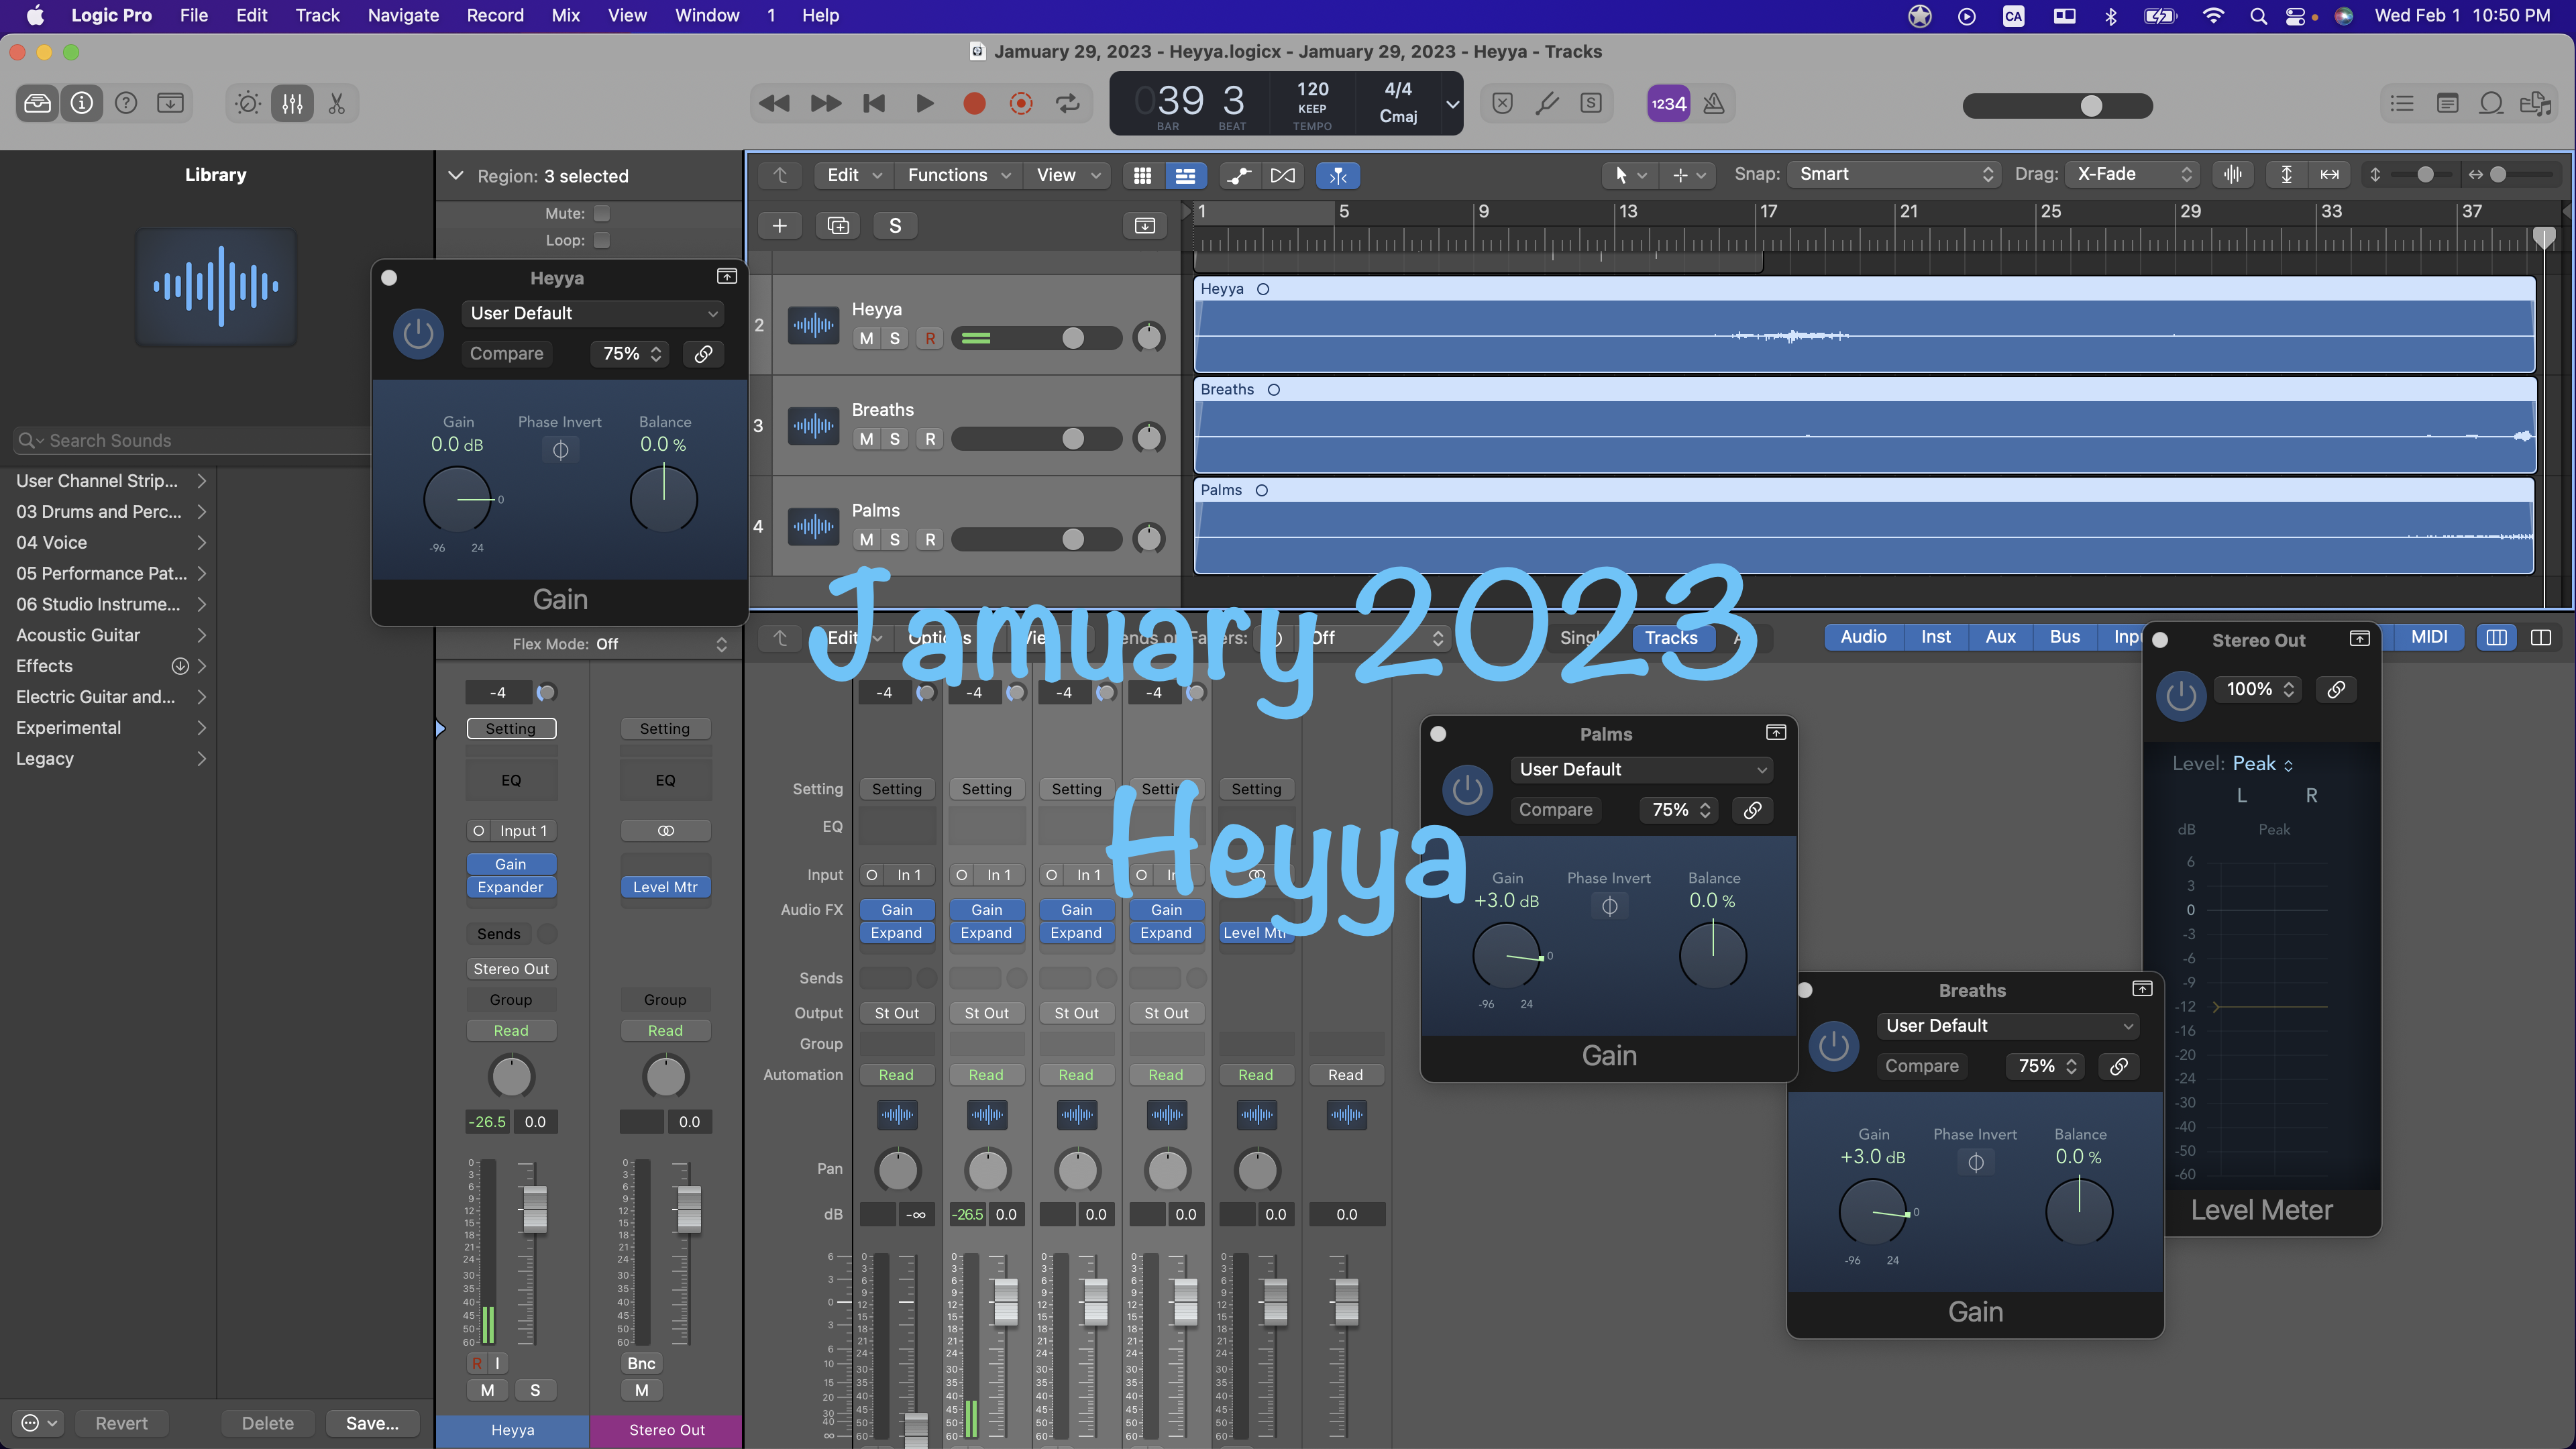Screen dimensions: 2576x1449
Task: Open the Mix menu
Action: pyautogui.click(x=565, y=15)
